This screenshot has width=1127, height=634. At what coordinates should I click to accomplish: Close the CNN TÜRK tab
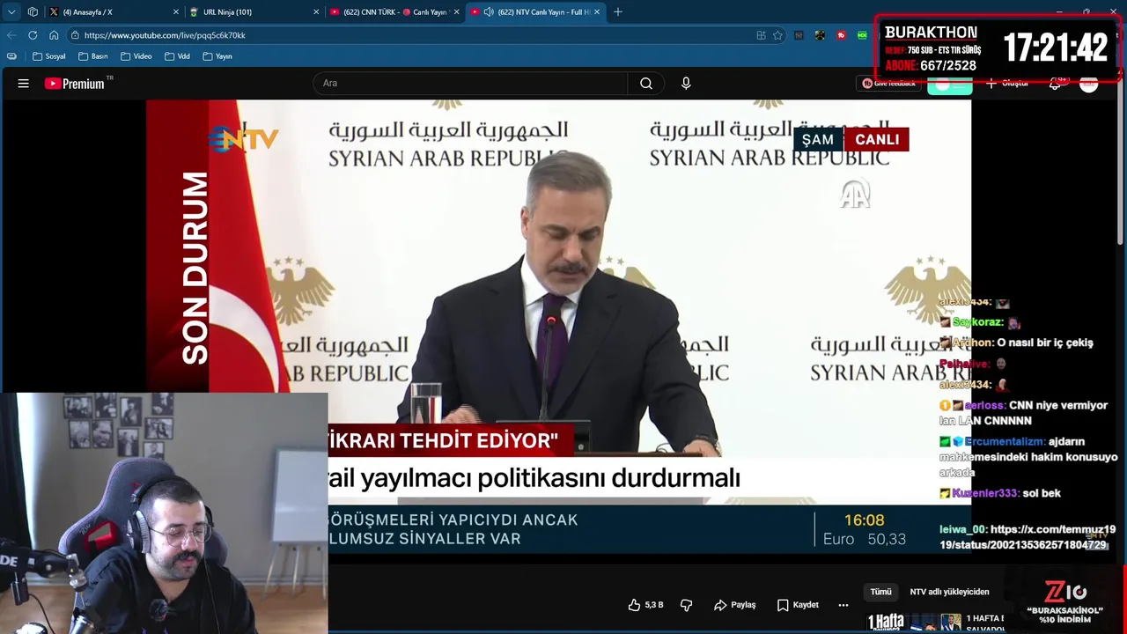click(x=456, y=12)
